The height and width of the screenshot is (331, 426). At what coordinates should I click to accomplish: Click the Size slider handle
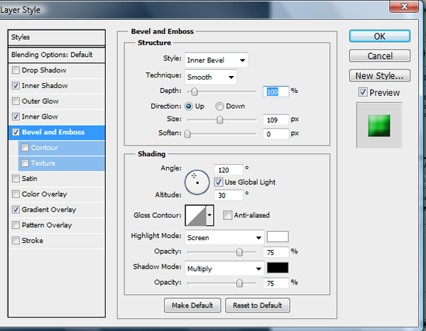[220, 120]
